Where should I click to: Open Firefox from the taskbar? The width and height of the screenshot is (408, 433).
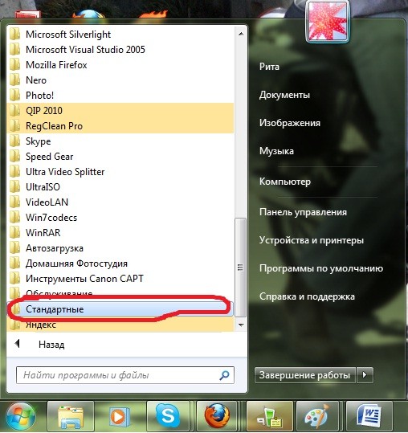pos(217,416)
